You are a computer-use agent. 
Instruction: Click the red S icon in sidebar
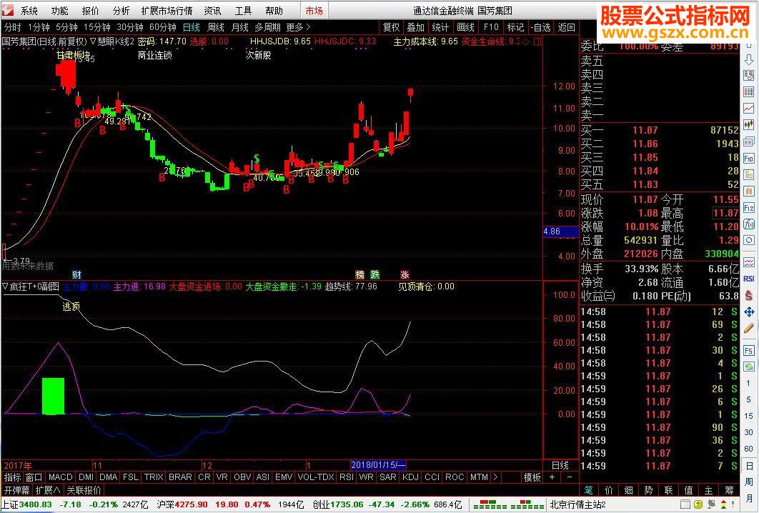click(x=749, y=296)
